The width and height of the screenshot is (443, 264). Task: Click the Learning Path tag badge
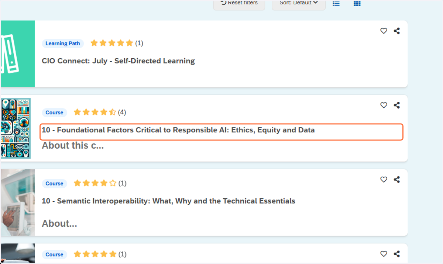click(x=63, y=44)
